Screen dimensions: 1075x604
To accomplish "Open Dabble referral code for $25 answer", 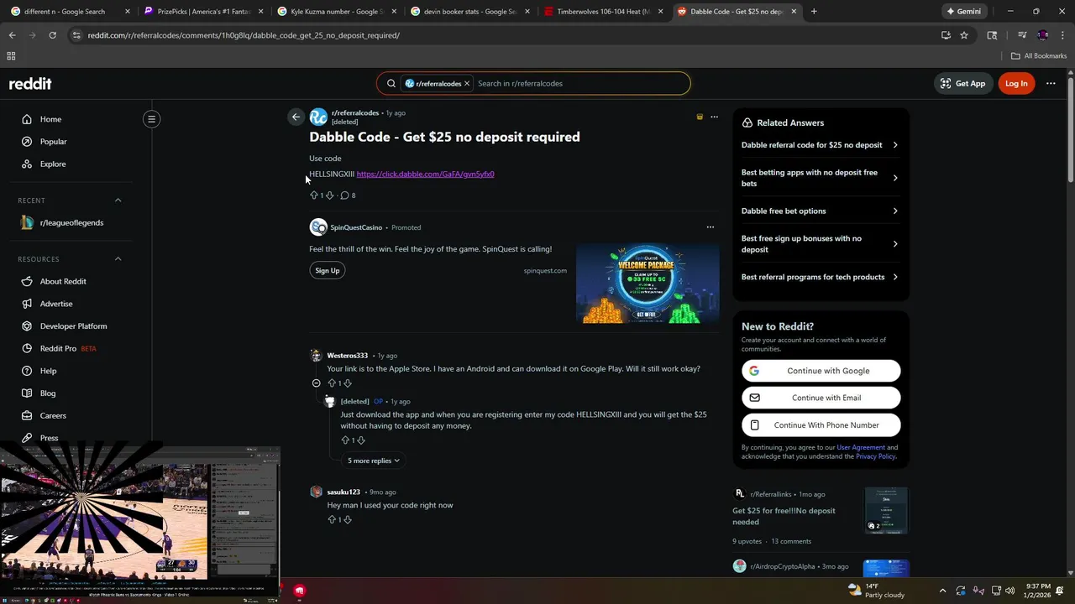I will [x=820, y=145].
